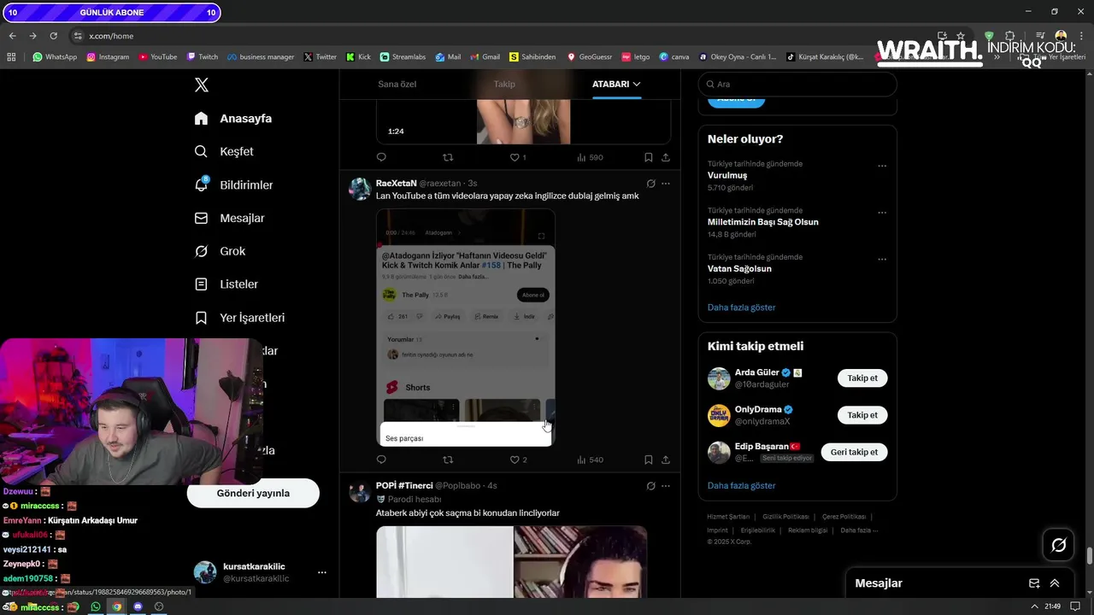
Task: Expand the Mesajlar drawer
Action: pos(1055,583)
